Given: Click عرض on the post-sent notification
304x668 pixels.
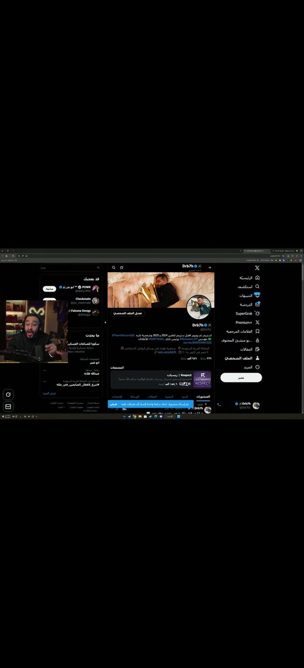Looking at the screenshot, I should 113,404.
